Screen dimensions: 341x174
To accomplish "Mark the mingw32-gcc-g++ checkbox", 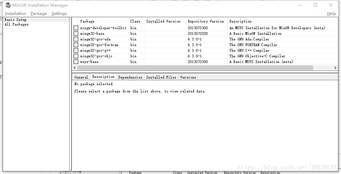I will tap(76, 50).
